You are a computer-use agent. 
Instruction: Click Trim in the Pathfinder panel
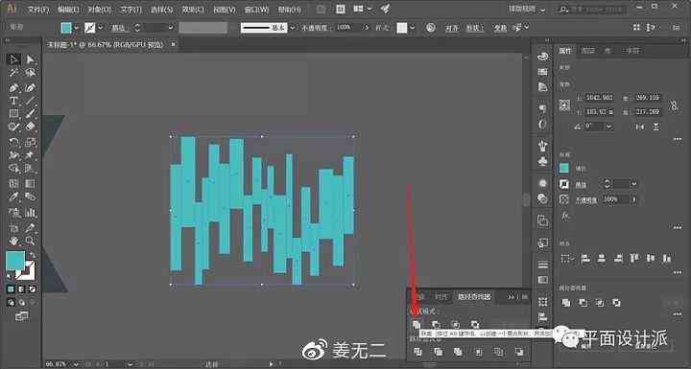(x=438, y=352)
